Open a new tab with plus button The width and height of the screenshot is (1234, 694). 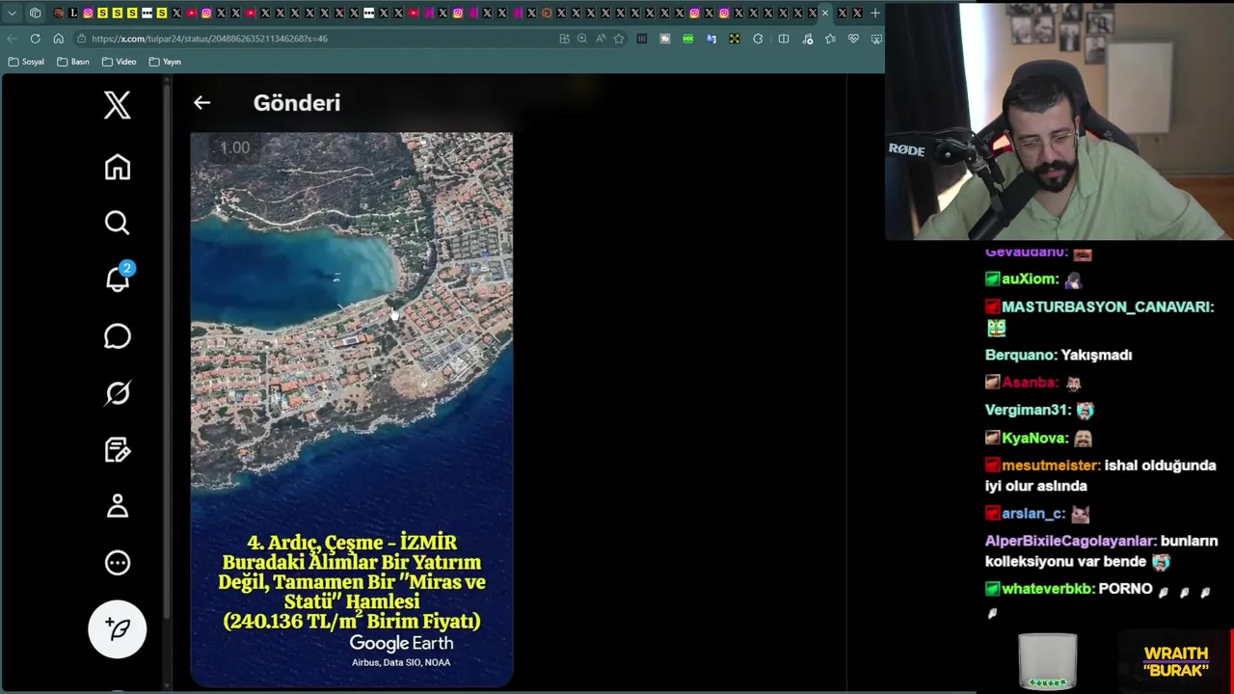tap(875, 13)
